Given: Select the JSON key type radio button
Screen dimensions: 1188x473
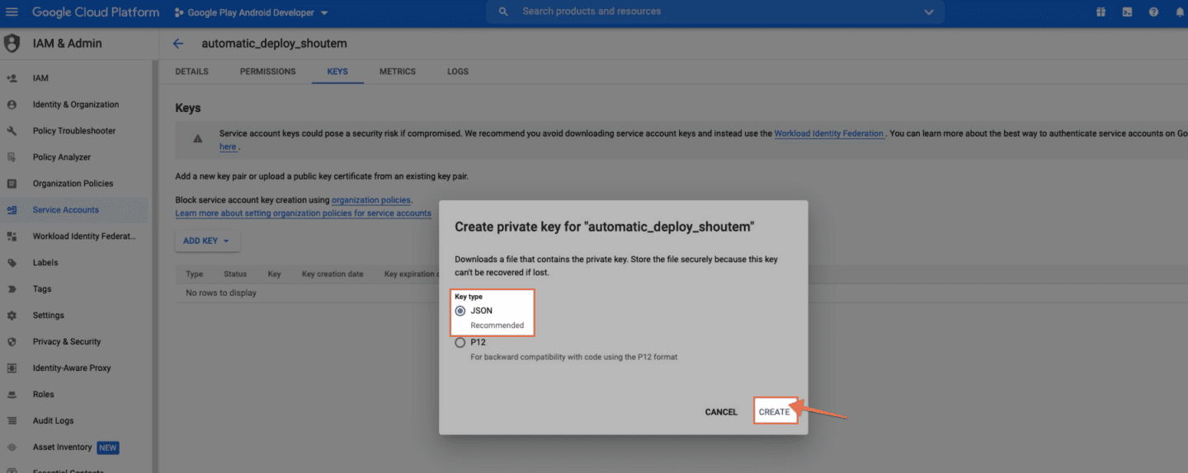Looking at the screenshot, I should pyautogui.click(x=460, y=311).
